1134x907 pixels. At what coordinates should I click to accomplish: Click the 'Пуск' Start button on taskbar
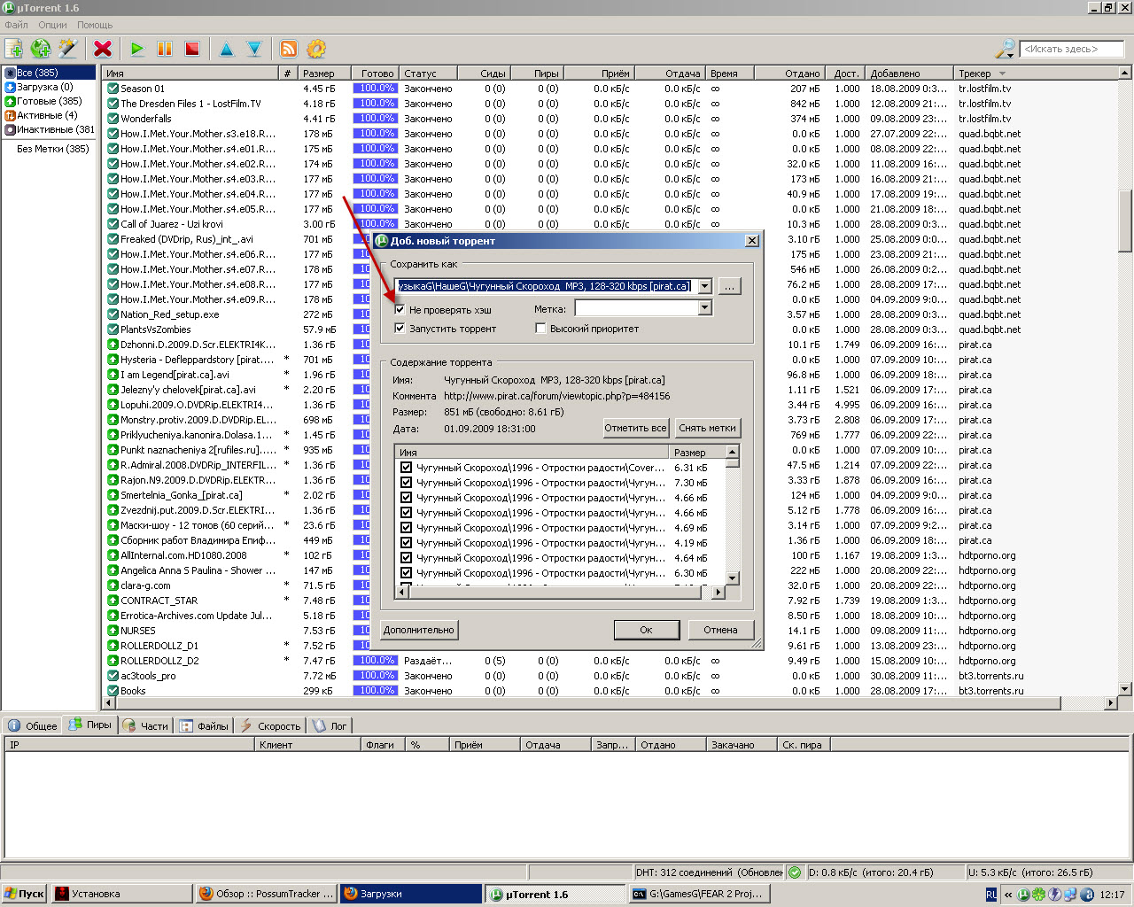tap(24, 894)
